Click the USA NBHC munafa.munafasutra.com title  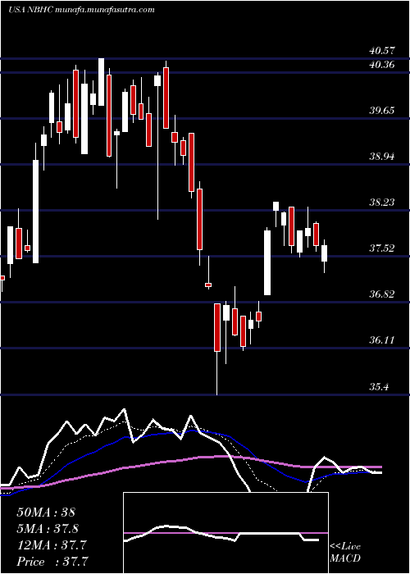81,10
